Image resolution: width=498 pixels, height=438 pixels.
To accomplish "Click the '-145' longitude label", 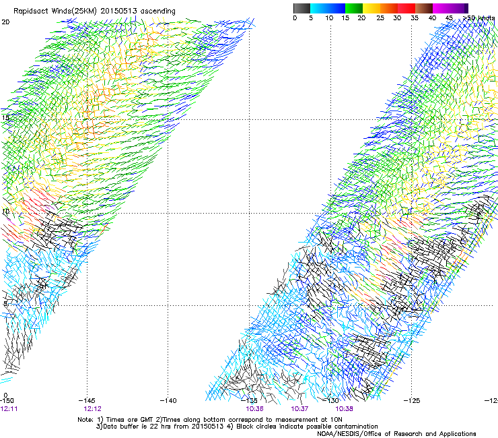I will pos(87,401).
